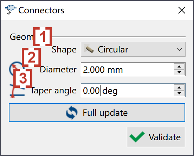
Task: Click the green checkmark icon
Action: pyautogui.click(x=137, y=137)
